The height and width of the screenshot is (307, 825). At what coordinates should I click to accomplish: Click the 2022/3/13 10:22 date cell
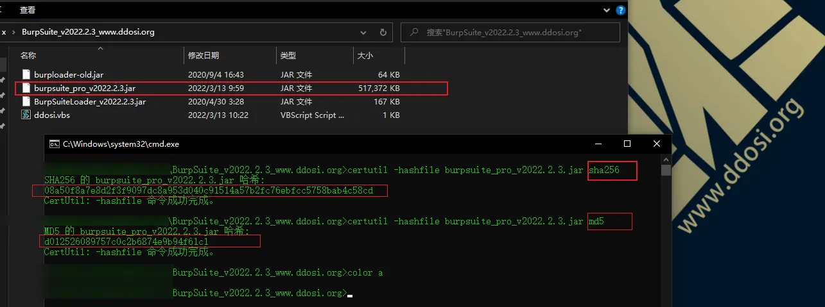218,115
